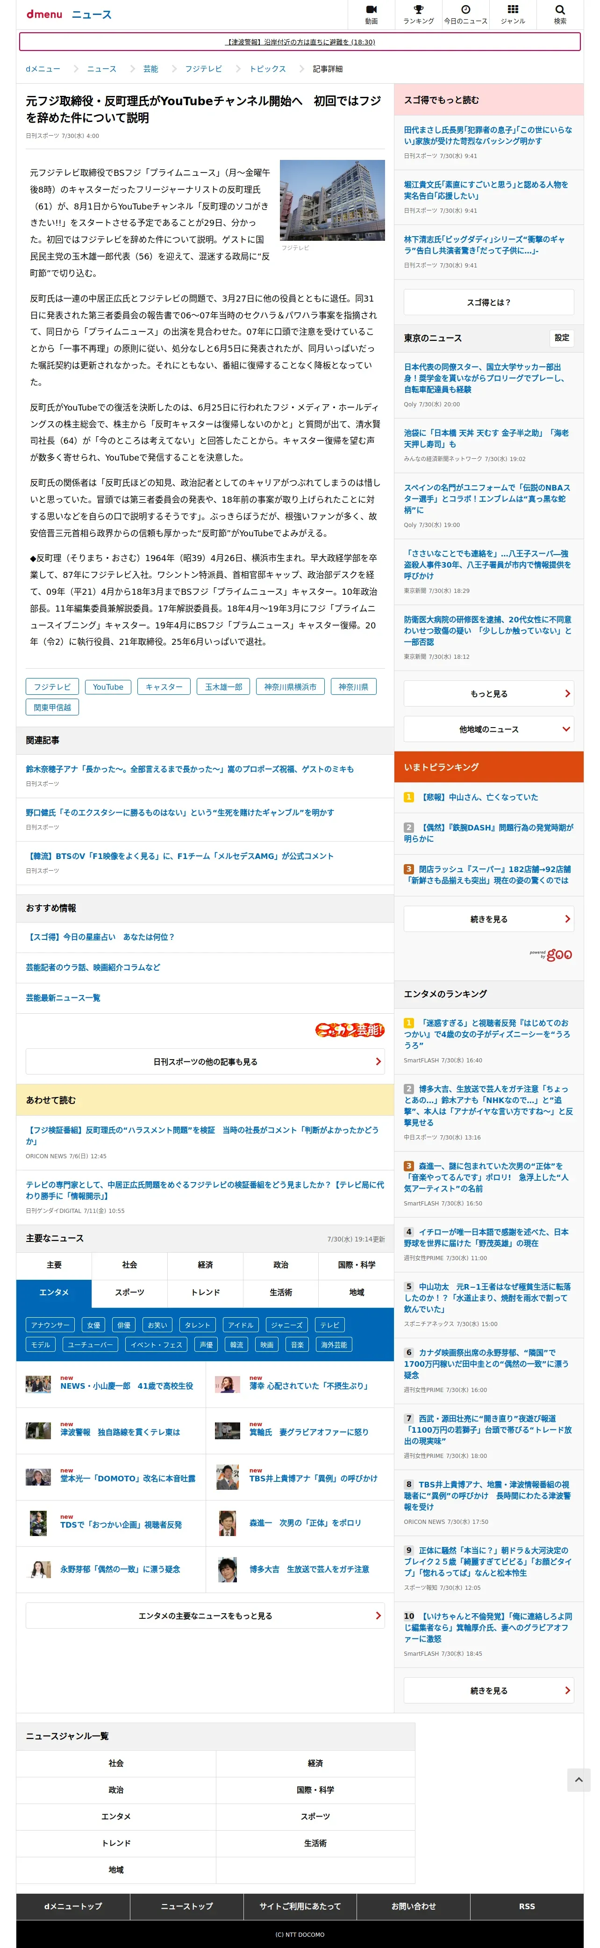Click エンタメの主要なニュースをもっと見る
The height and width of the screenshot is (1948, 600).
coord(206,1615)
